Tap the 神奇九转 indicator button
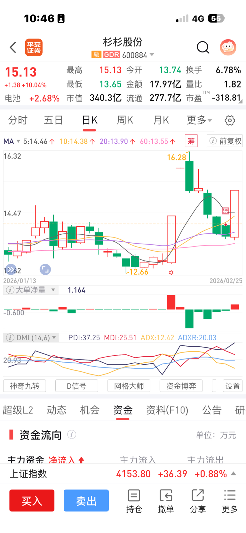 [x=25, y=386]
